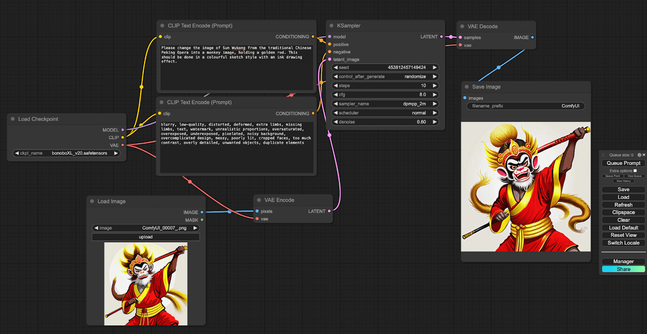
Task: Click the VAE Encode pixels input port
Action: tap(257, 211)
